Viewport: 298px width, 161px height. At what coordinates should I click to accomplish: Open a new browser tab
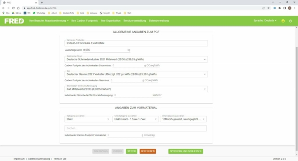[x=42, y=3]
